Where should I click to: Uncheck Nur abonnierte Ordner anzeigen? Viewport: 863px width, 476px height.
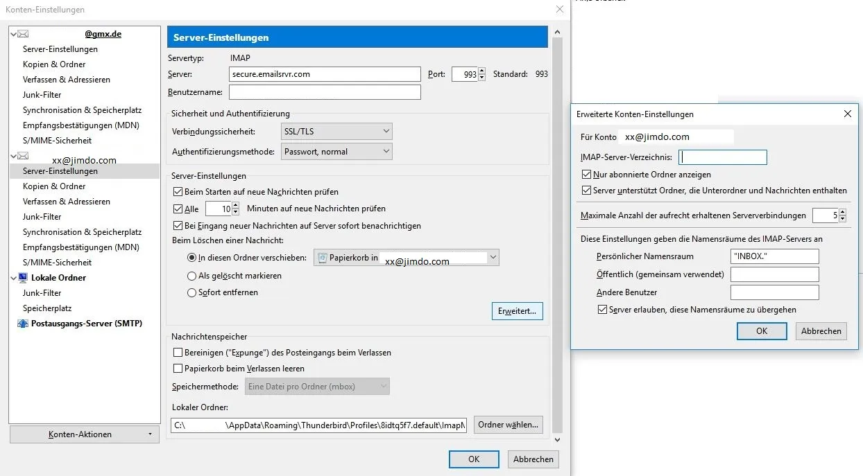(x=587, y=175)
